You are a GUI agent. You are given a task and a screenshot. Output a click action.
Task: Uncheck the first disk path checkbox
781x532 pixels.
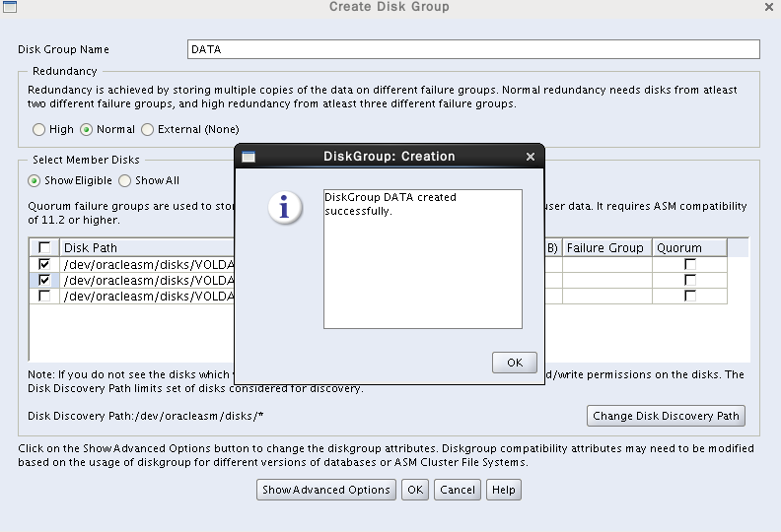tap(44, 265)
